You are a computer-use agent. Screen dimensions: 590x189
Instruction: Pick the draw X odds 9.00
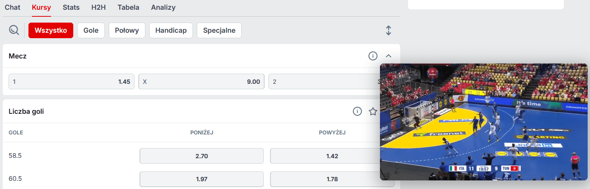[x=201, y=82]
